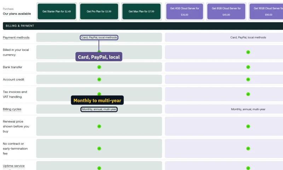Click 'Tax invoices and VAT handling' label
The height and width of the screenshot is (170, 283).
pyautogui.click(x=15, y=94)
